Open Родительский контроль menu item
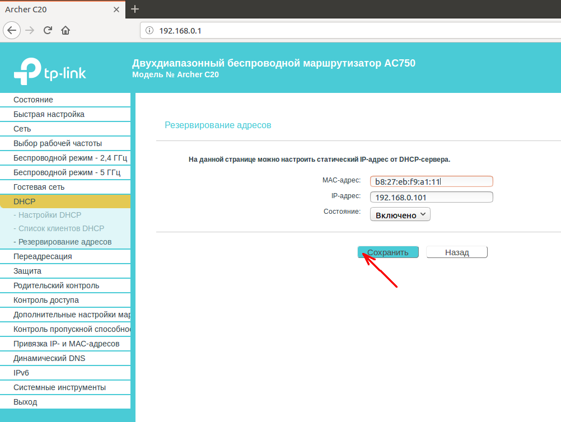 point(56,285)
